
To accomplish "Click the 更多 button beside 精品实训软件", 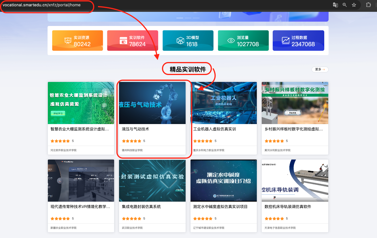I will 320,70.
